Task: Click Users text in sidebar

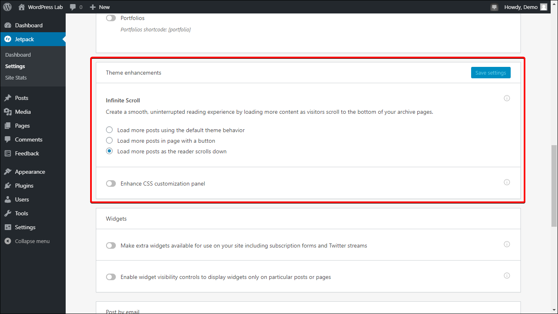Action: (22, 199)
